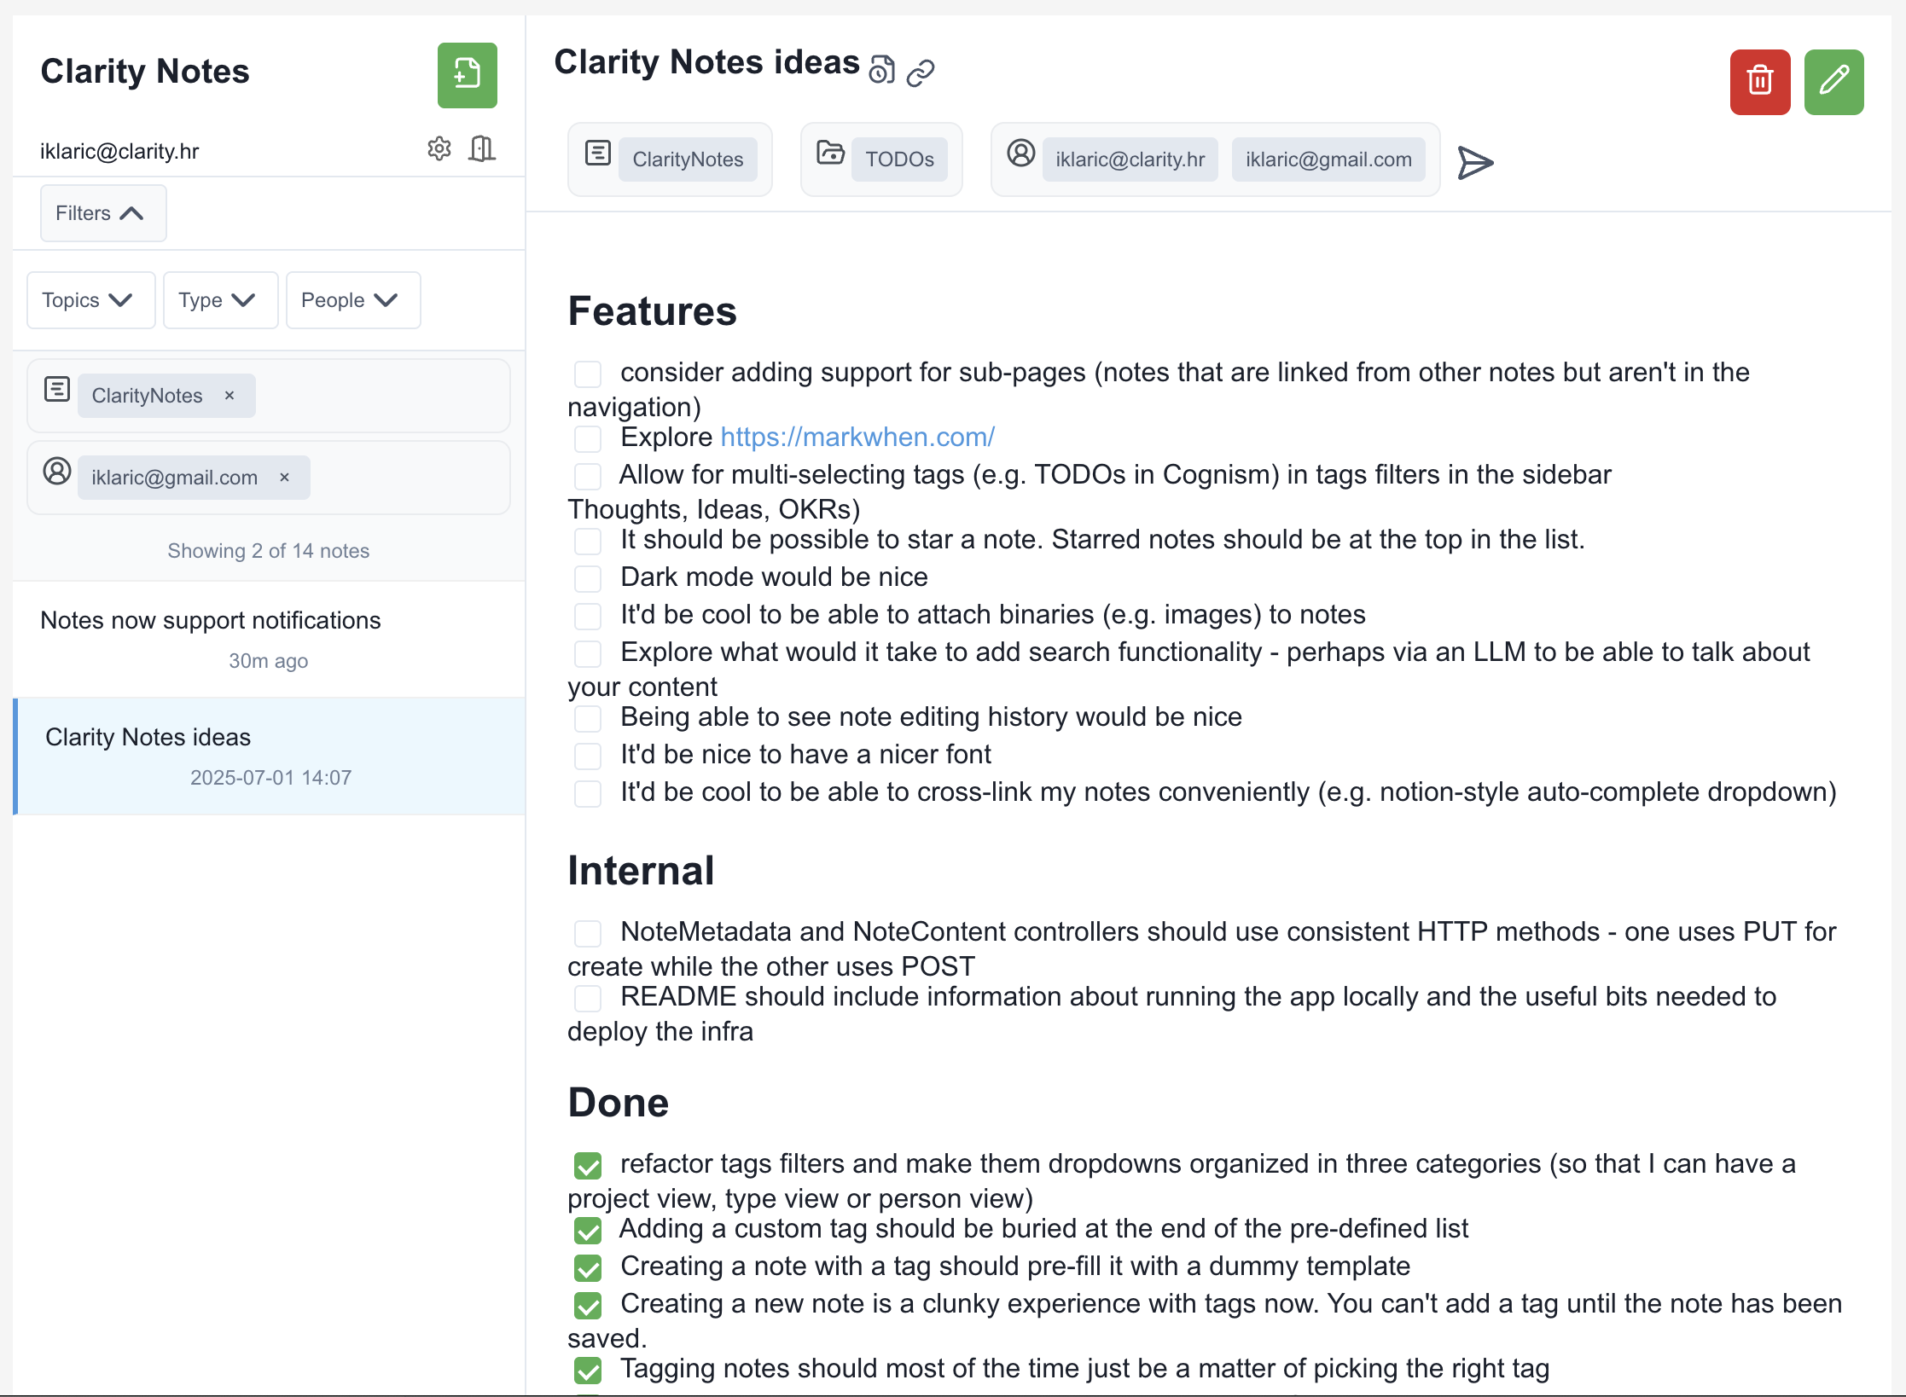Open the People dropdown
Screen dimensions: 1906x1397
pyautogui.click(x=353, y=300)
